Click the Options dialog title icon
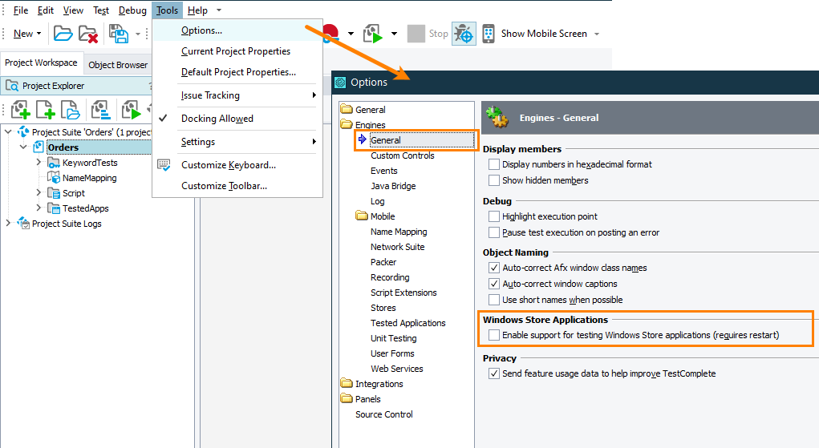Screen dimensions: 819x448 [x=340, y=83]
